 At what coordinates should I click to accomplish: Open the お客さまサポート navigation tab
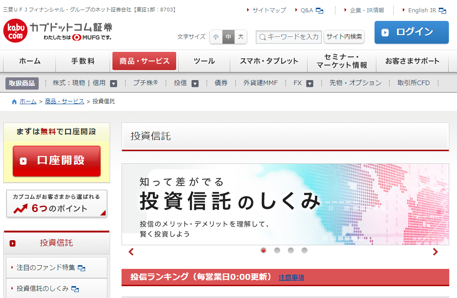412,61
